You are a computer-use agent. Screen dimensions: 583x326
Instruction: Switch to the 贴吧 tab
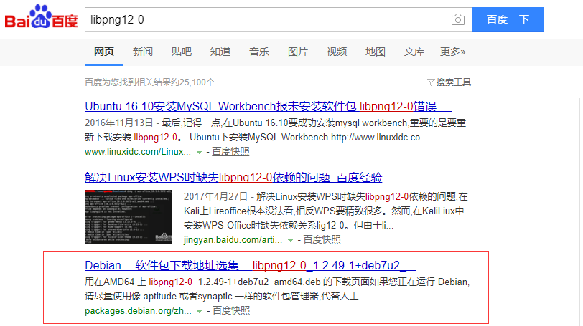[182, 52]
